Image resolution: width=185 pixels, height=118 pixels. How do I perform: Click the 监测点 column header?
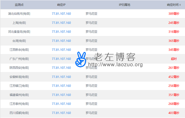pyautogui.click(x=19, y=5)
